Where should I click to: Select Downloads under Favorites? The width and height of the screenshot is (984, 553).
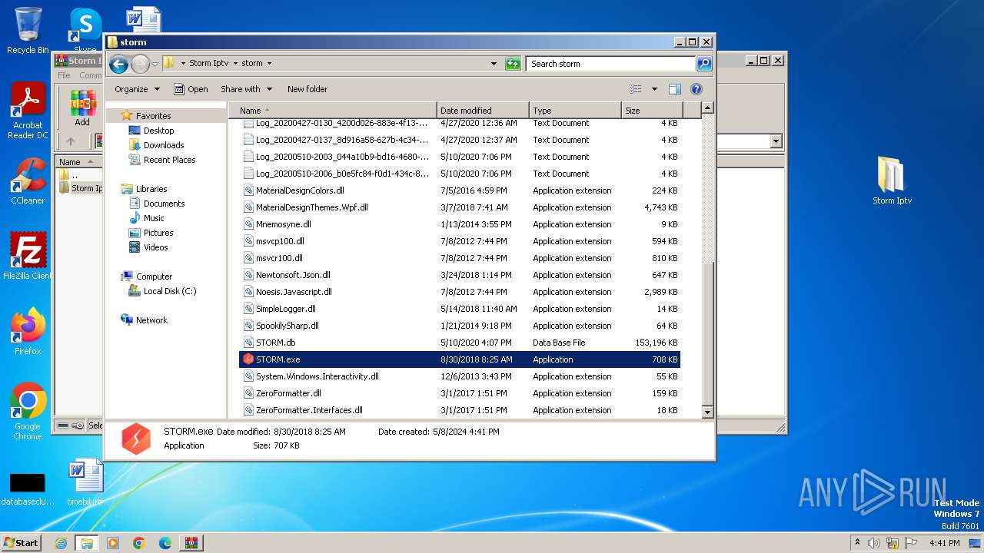click(164, 145)
